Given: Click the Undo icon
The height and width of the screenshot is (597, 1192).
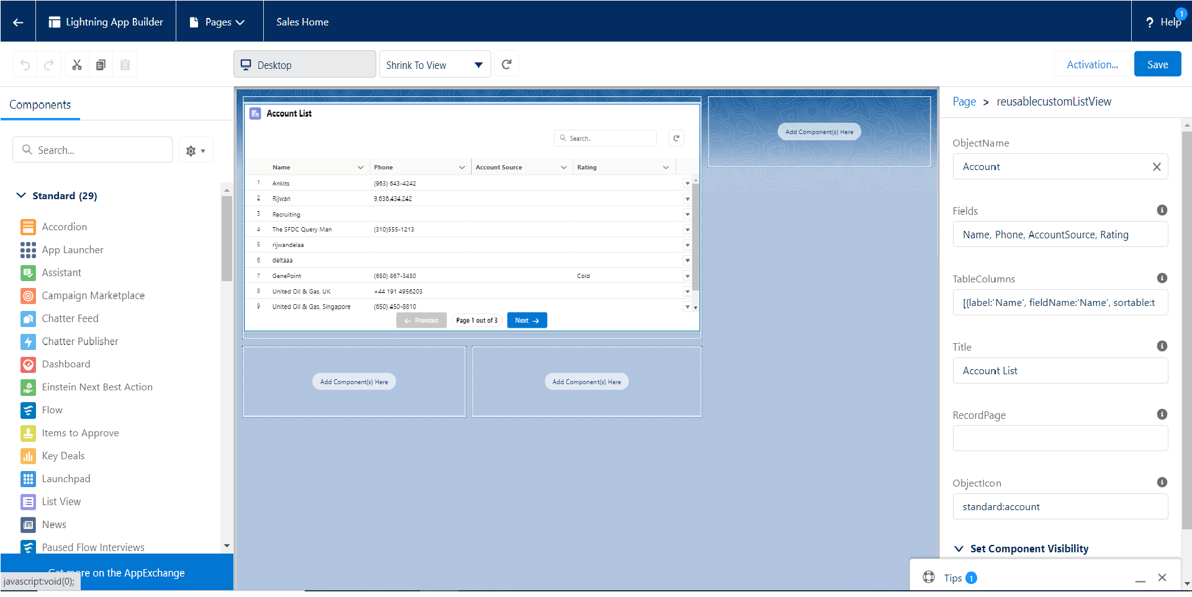Looking at the screenshot, I should (x=25, y=65).
